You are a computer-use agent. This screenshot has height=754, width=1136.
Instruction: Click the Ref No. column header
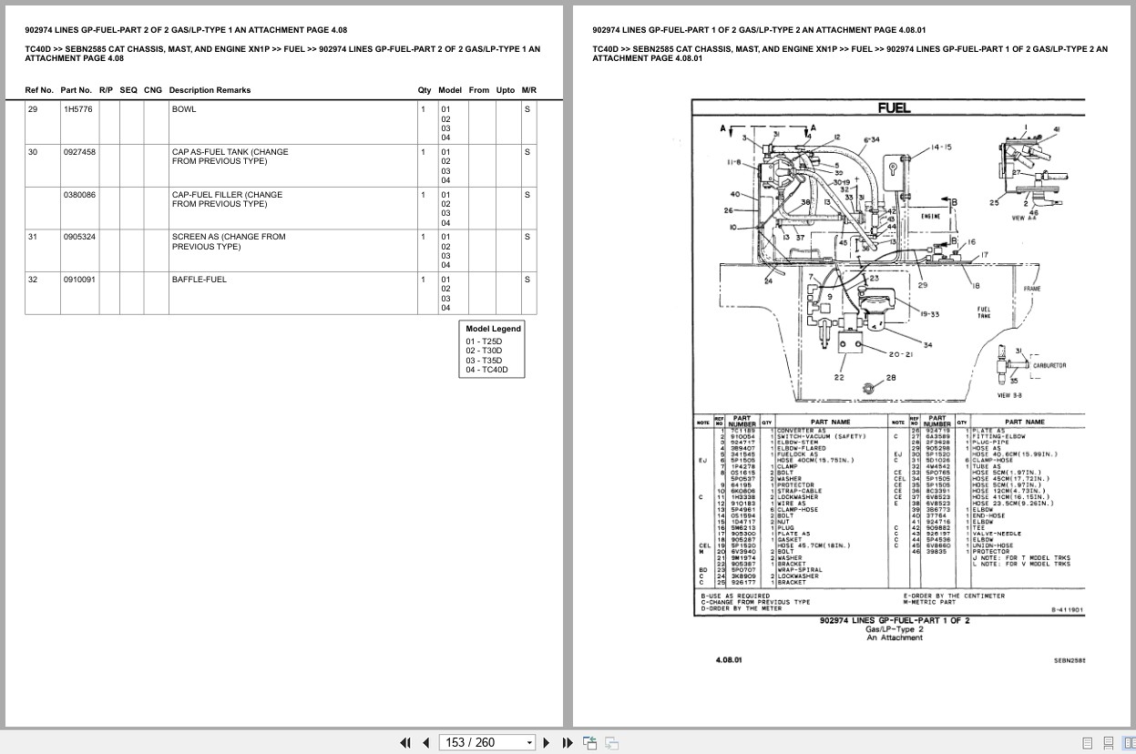point(39,90)
